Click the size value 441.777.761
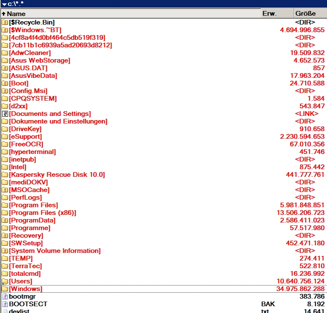This screenshot has width=327, height=313. click(305, 175)
